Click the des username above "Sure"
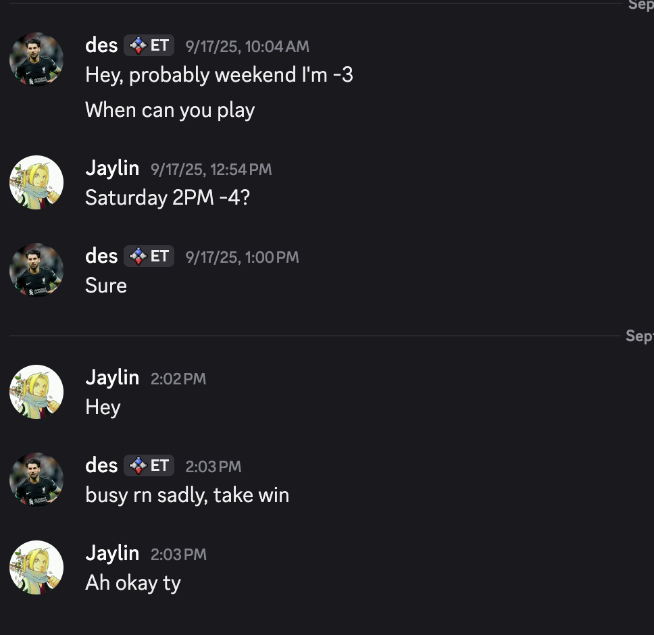The image size is (654, 635). point(101,256)
